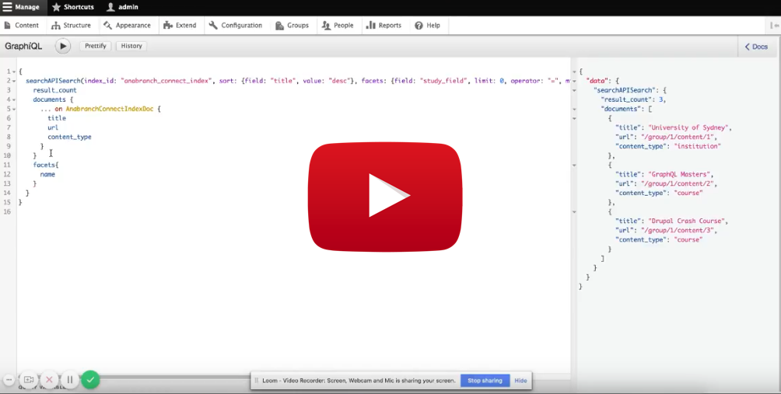Viewport: 781px width, 394px height.
Task: Run the query with the execute button
Action: coord(63,46)
